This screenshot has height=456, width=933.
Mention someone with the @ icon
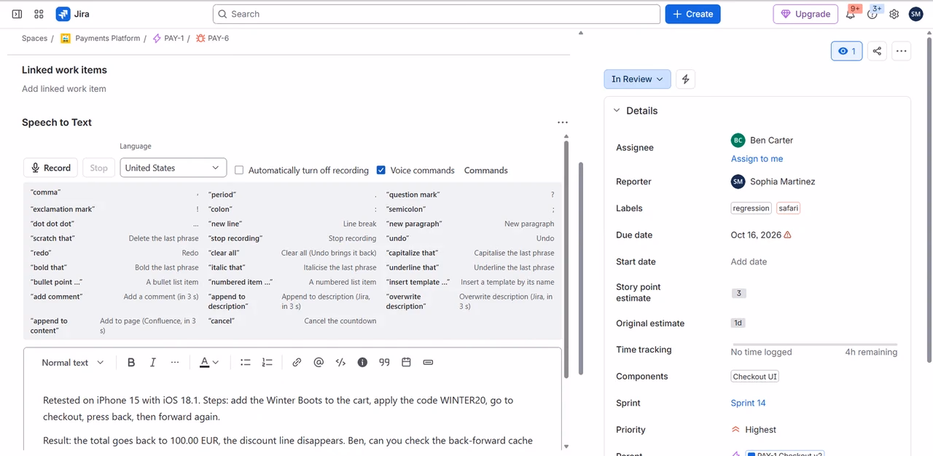pos(319,362)
